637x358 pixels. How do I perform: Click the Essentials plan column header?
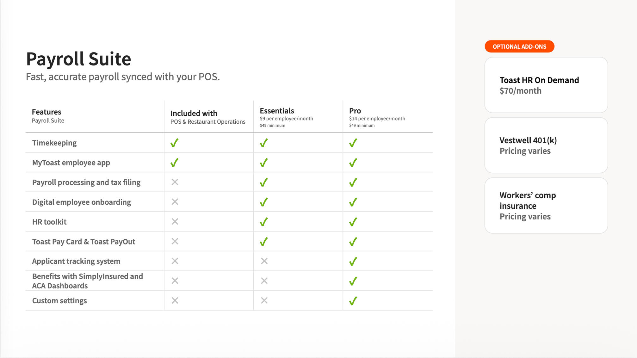coord(277,111)
